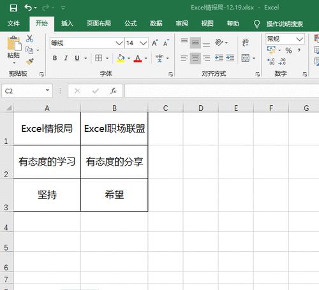Merge and center the cells

(x=246, y=58)
